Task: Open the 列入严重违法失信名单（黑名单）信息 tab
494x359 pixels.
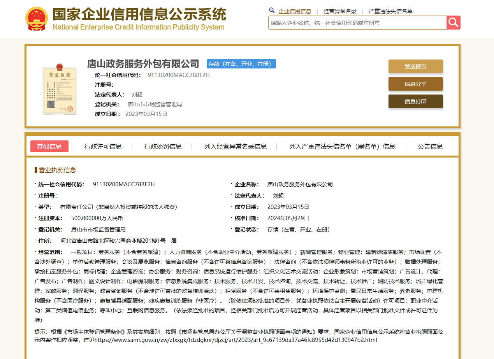Action: pos(342,146)
